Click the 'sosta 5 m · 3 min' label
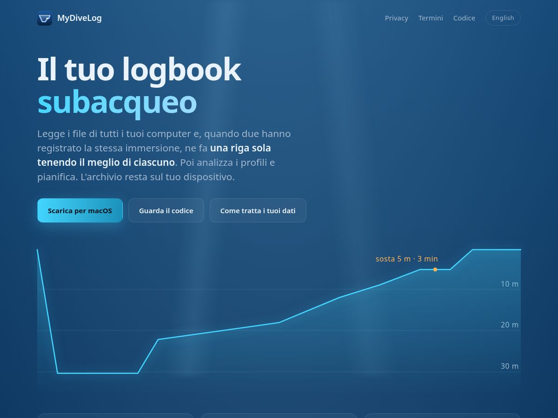 coord(407,259)
